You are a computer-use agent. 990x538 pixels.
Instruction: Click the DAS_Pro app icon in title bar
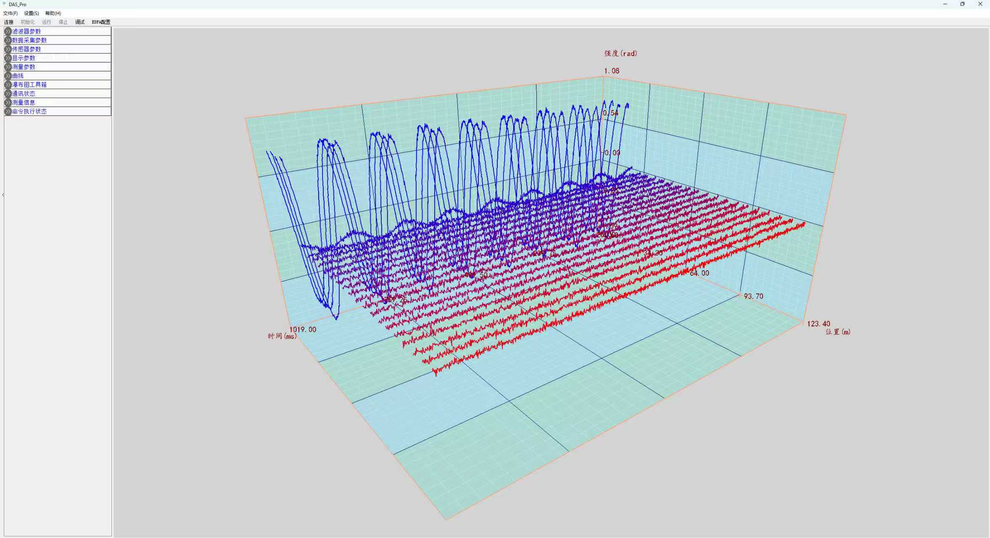pyautogui.click(x=4, y=4)
